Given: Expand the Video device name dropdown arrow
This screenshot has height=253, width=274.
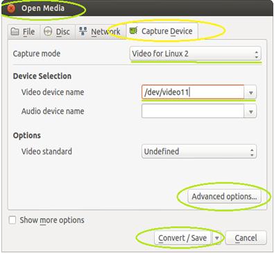Looking at the screenshot, I should [x=250, y=92].
